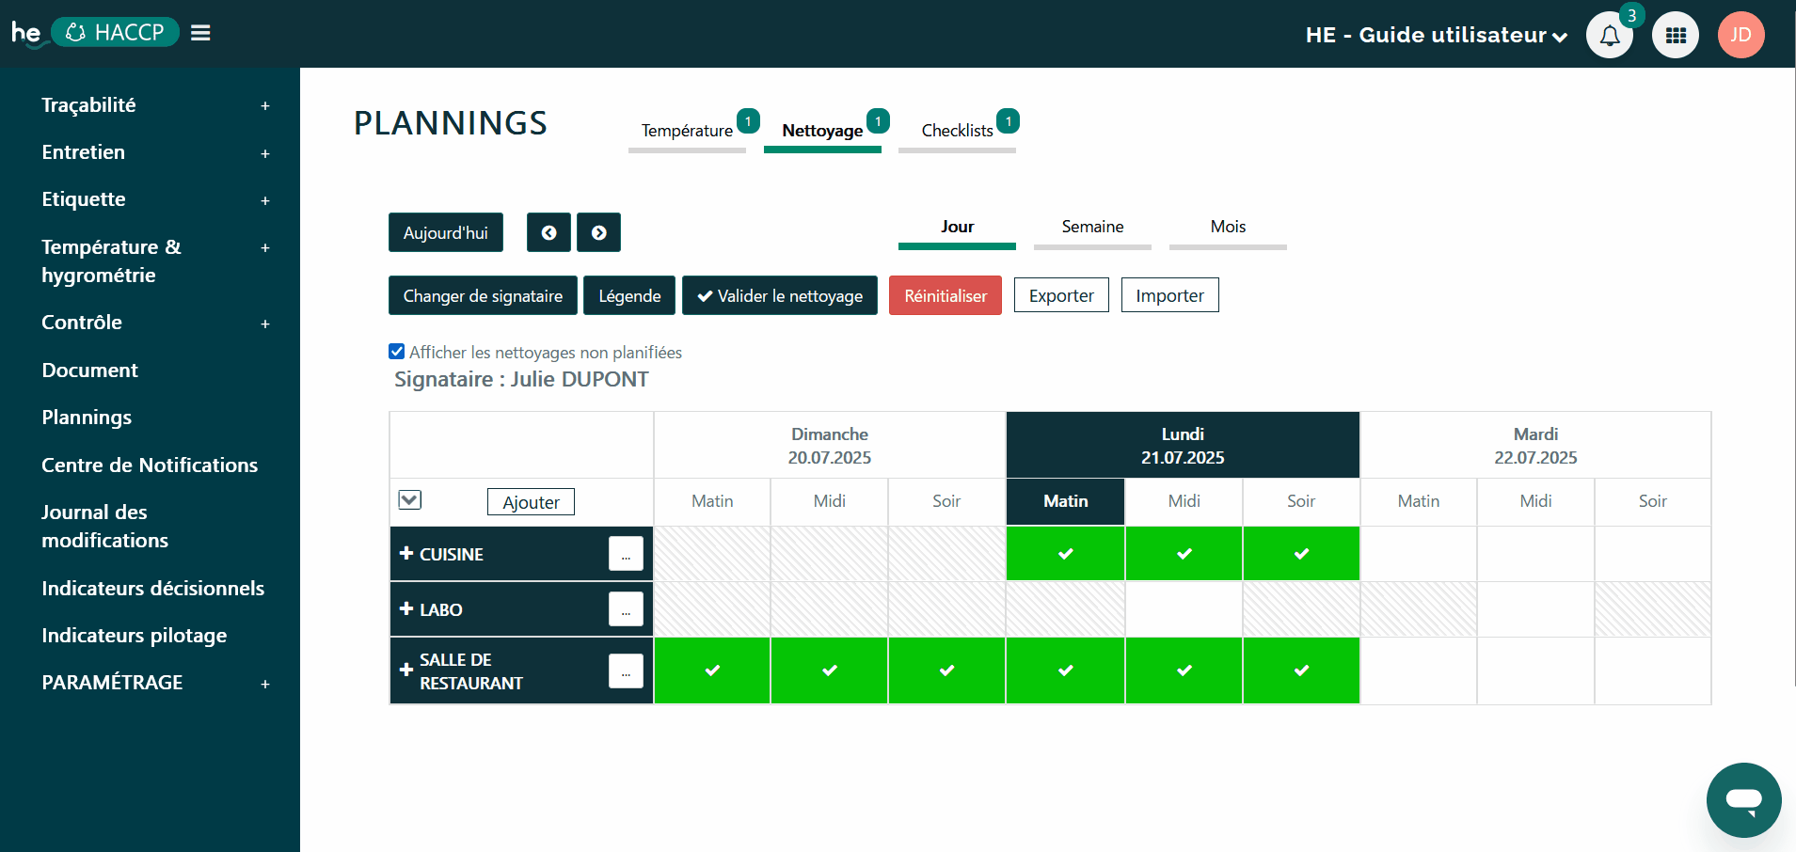Switch to the Mois view
1796x852 pixels.
click(x=1228, y=227)
